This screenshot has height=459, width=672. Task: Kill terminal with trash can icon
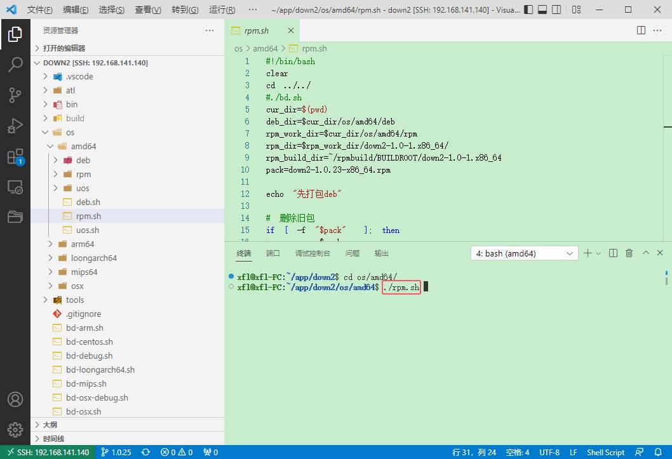(629, 253)
